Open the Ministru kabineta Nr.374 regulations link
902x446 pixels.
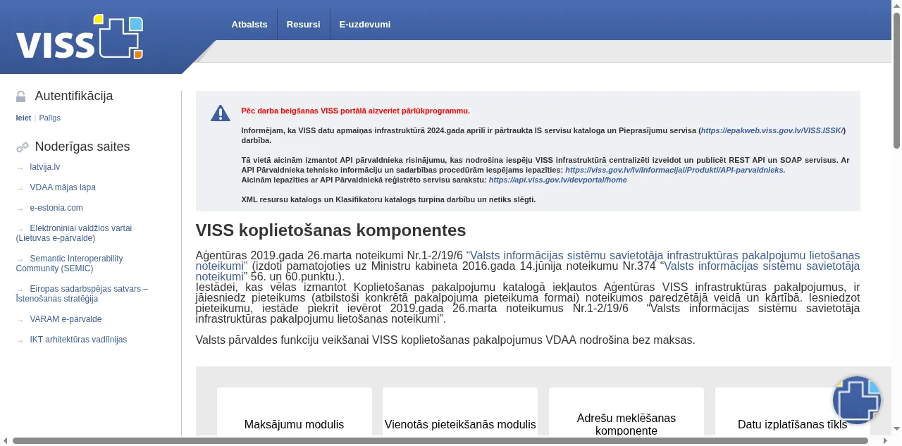[x=527, y=271]
